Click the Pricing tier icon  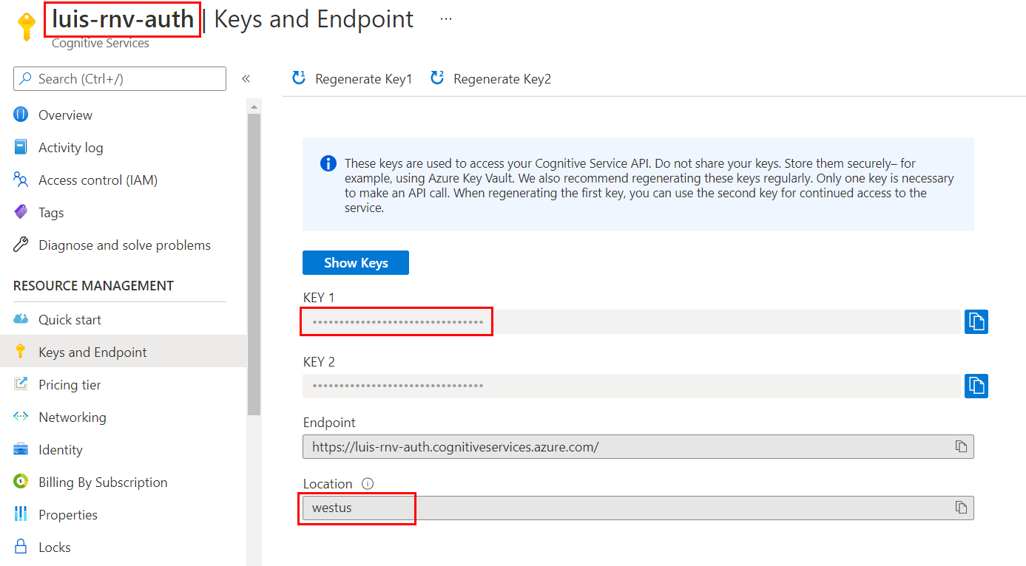(21, 384)
